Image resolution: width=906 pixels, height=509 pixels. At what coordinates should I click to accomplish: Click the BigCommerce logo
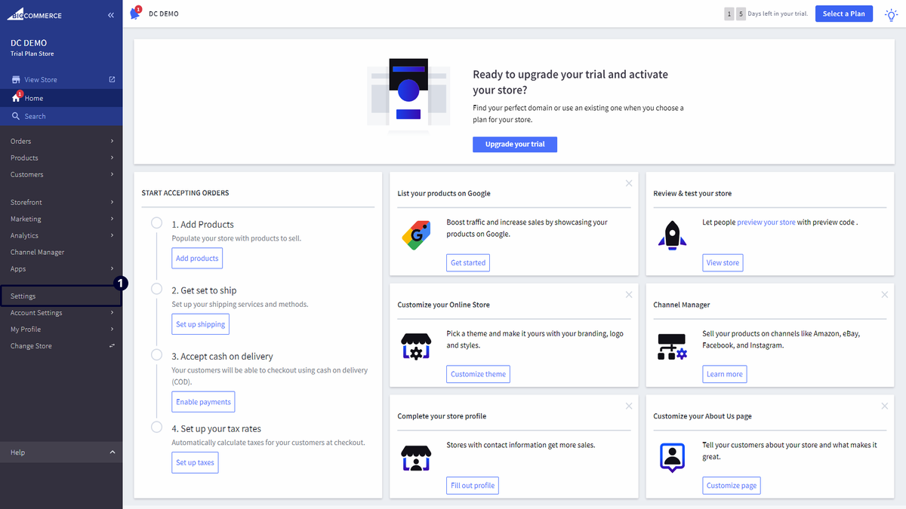[x=35, y=15]
